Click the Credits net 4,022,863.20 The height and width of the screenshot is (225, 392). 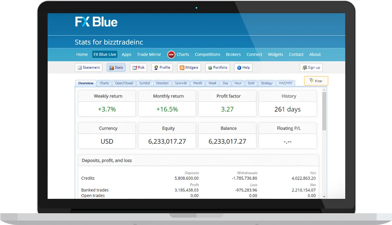tap(304, 178)
